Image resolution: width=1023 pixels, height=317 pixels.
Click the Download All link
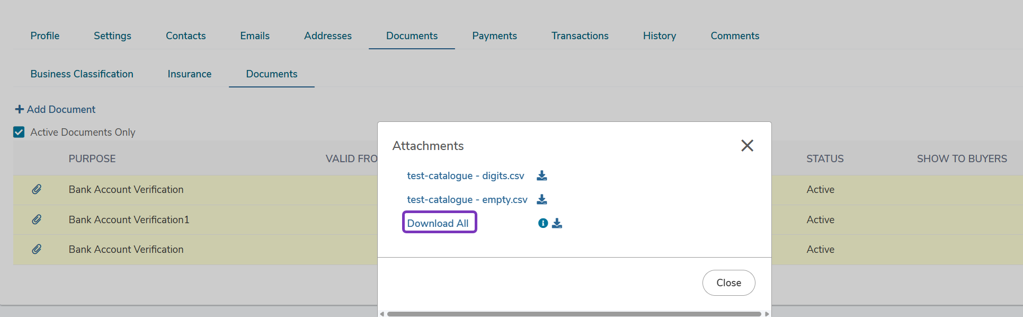438,223
